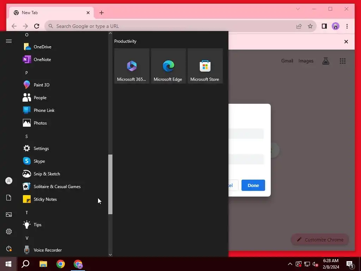Open the Action Center notifications
The image size is (361, 271).
350,264
